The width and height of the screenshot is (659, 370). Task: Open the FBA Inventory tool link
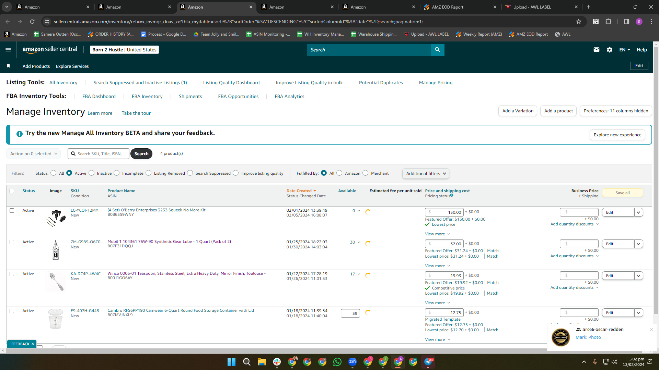[147, 96]
